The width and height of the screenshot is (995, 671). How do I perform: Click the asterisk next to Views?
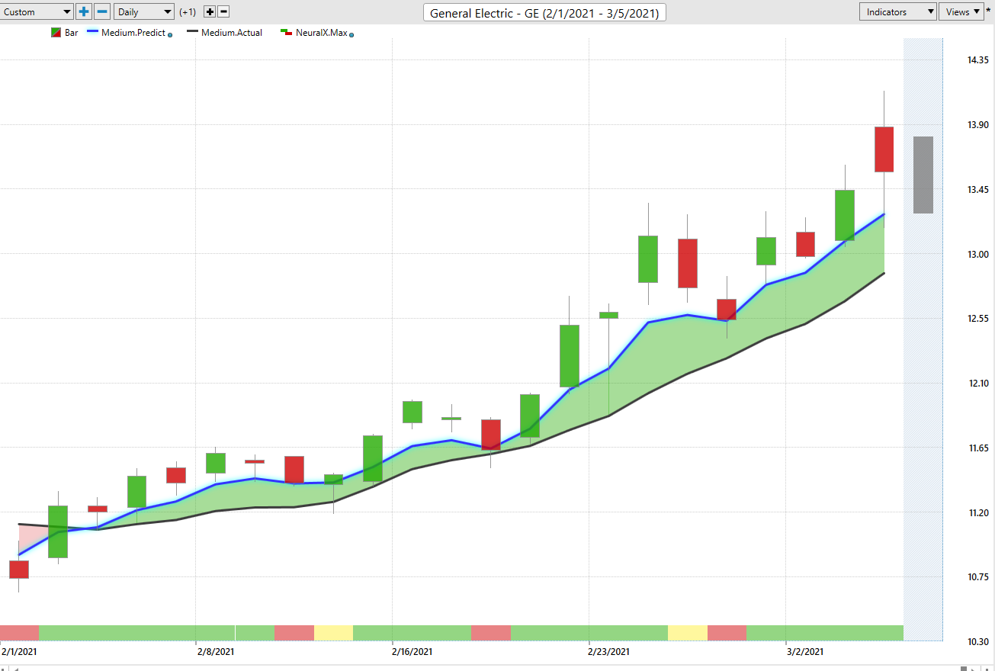pos(989,11)
